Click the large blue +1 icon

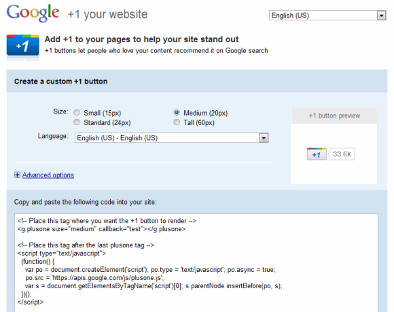[23, 46]
